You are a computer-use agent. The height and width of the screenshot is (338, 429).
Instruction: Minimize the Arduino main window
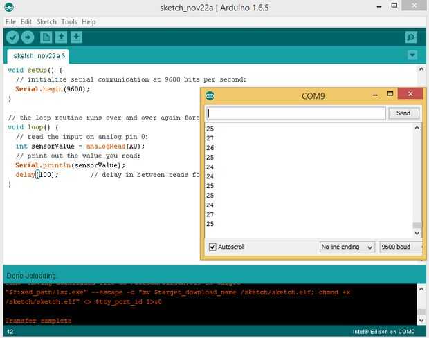(x=379, y=6)
